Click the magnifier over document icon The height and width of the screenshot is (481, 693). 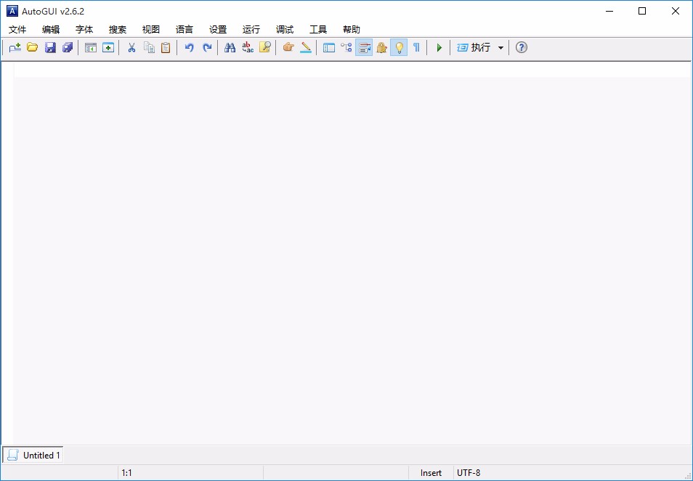coord(264,47)
